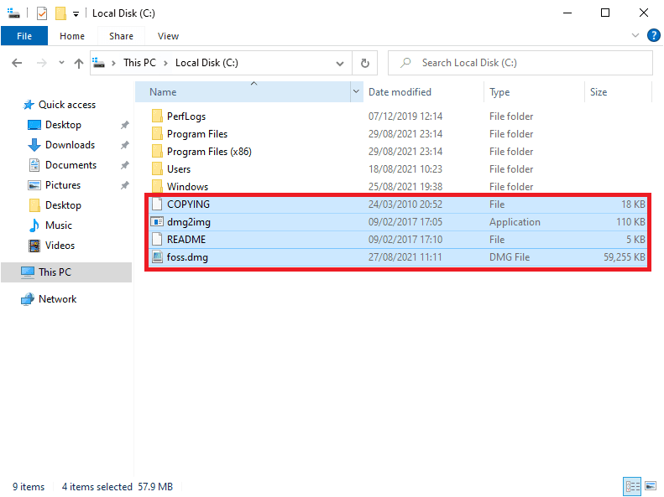Open Videos in the navigation pane
This screenshot has width=664, height=497.
(60, 246)
